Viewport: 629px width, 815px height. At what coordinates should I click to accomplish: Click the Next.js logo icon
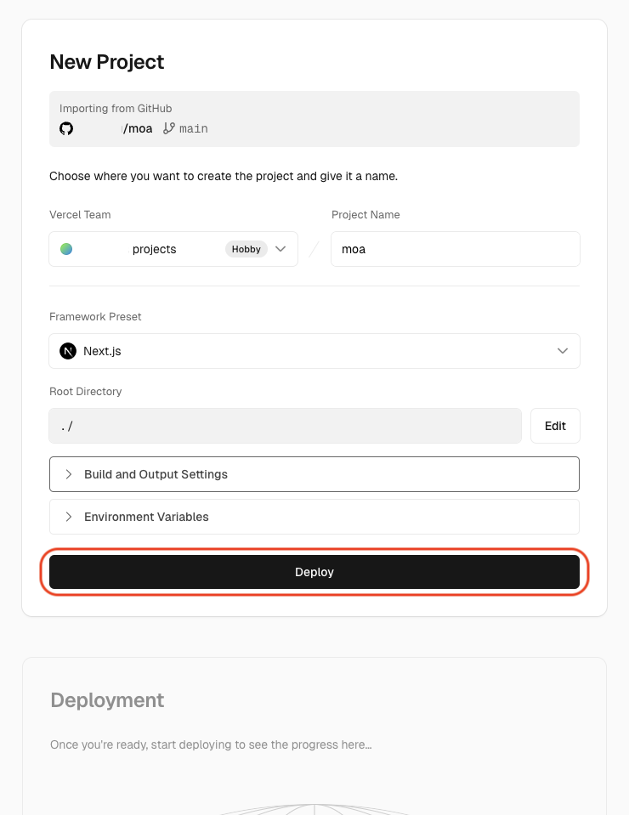coord(68,351)
